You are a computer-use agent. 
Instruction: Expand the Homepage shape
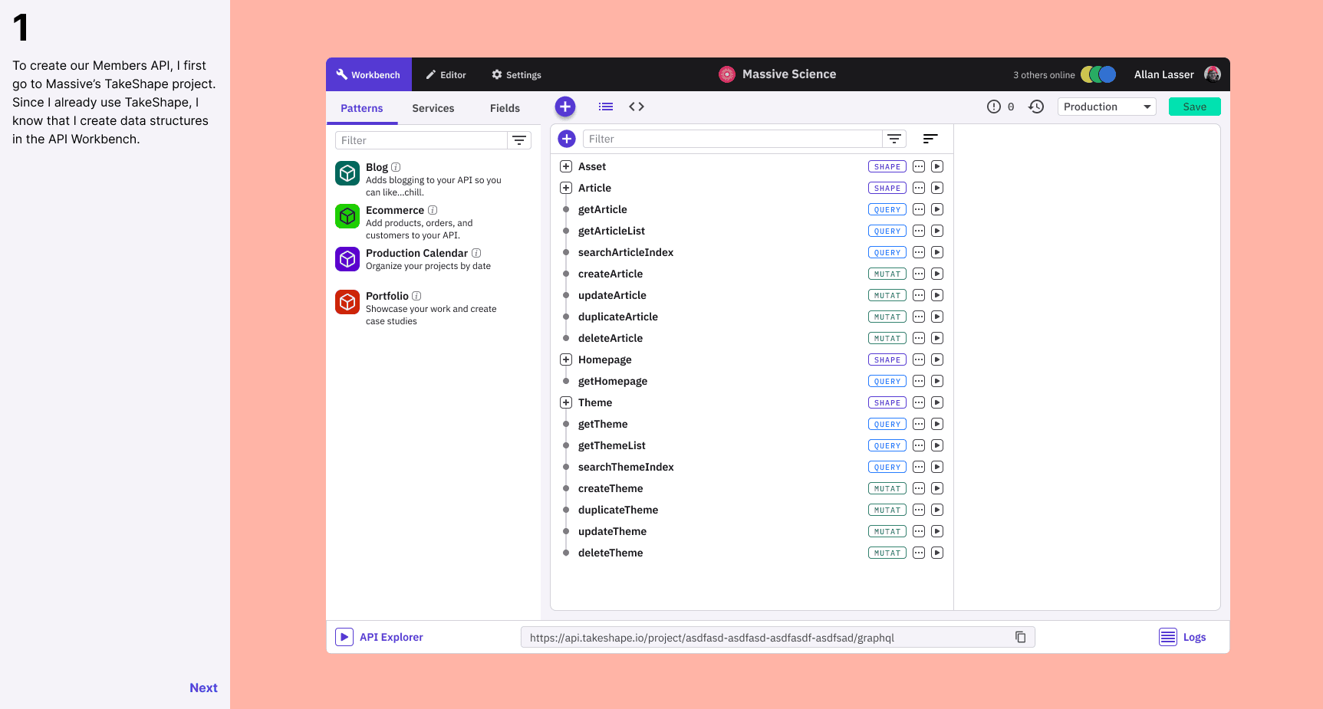point(566,359)
